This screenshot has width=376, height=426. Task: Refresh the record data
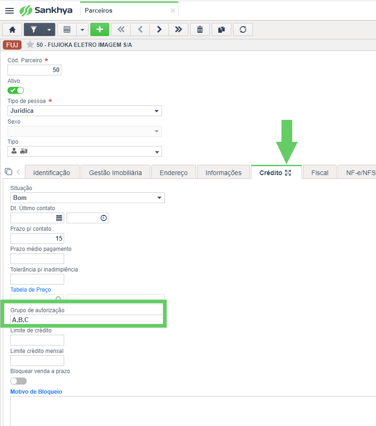coord(243,29)
